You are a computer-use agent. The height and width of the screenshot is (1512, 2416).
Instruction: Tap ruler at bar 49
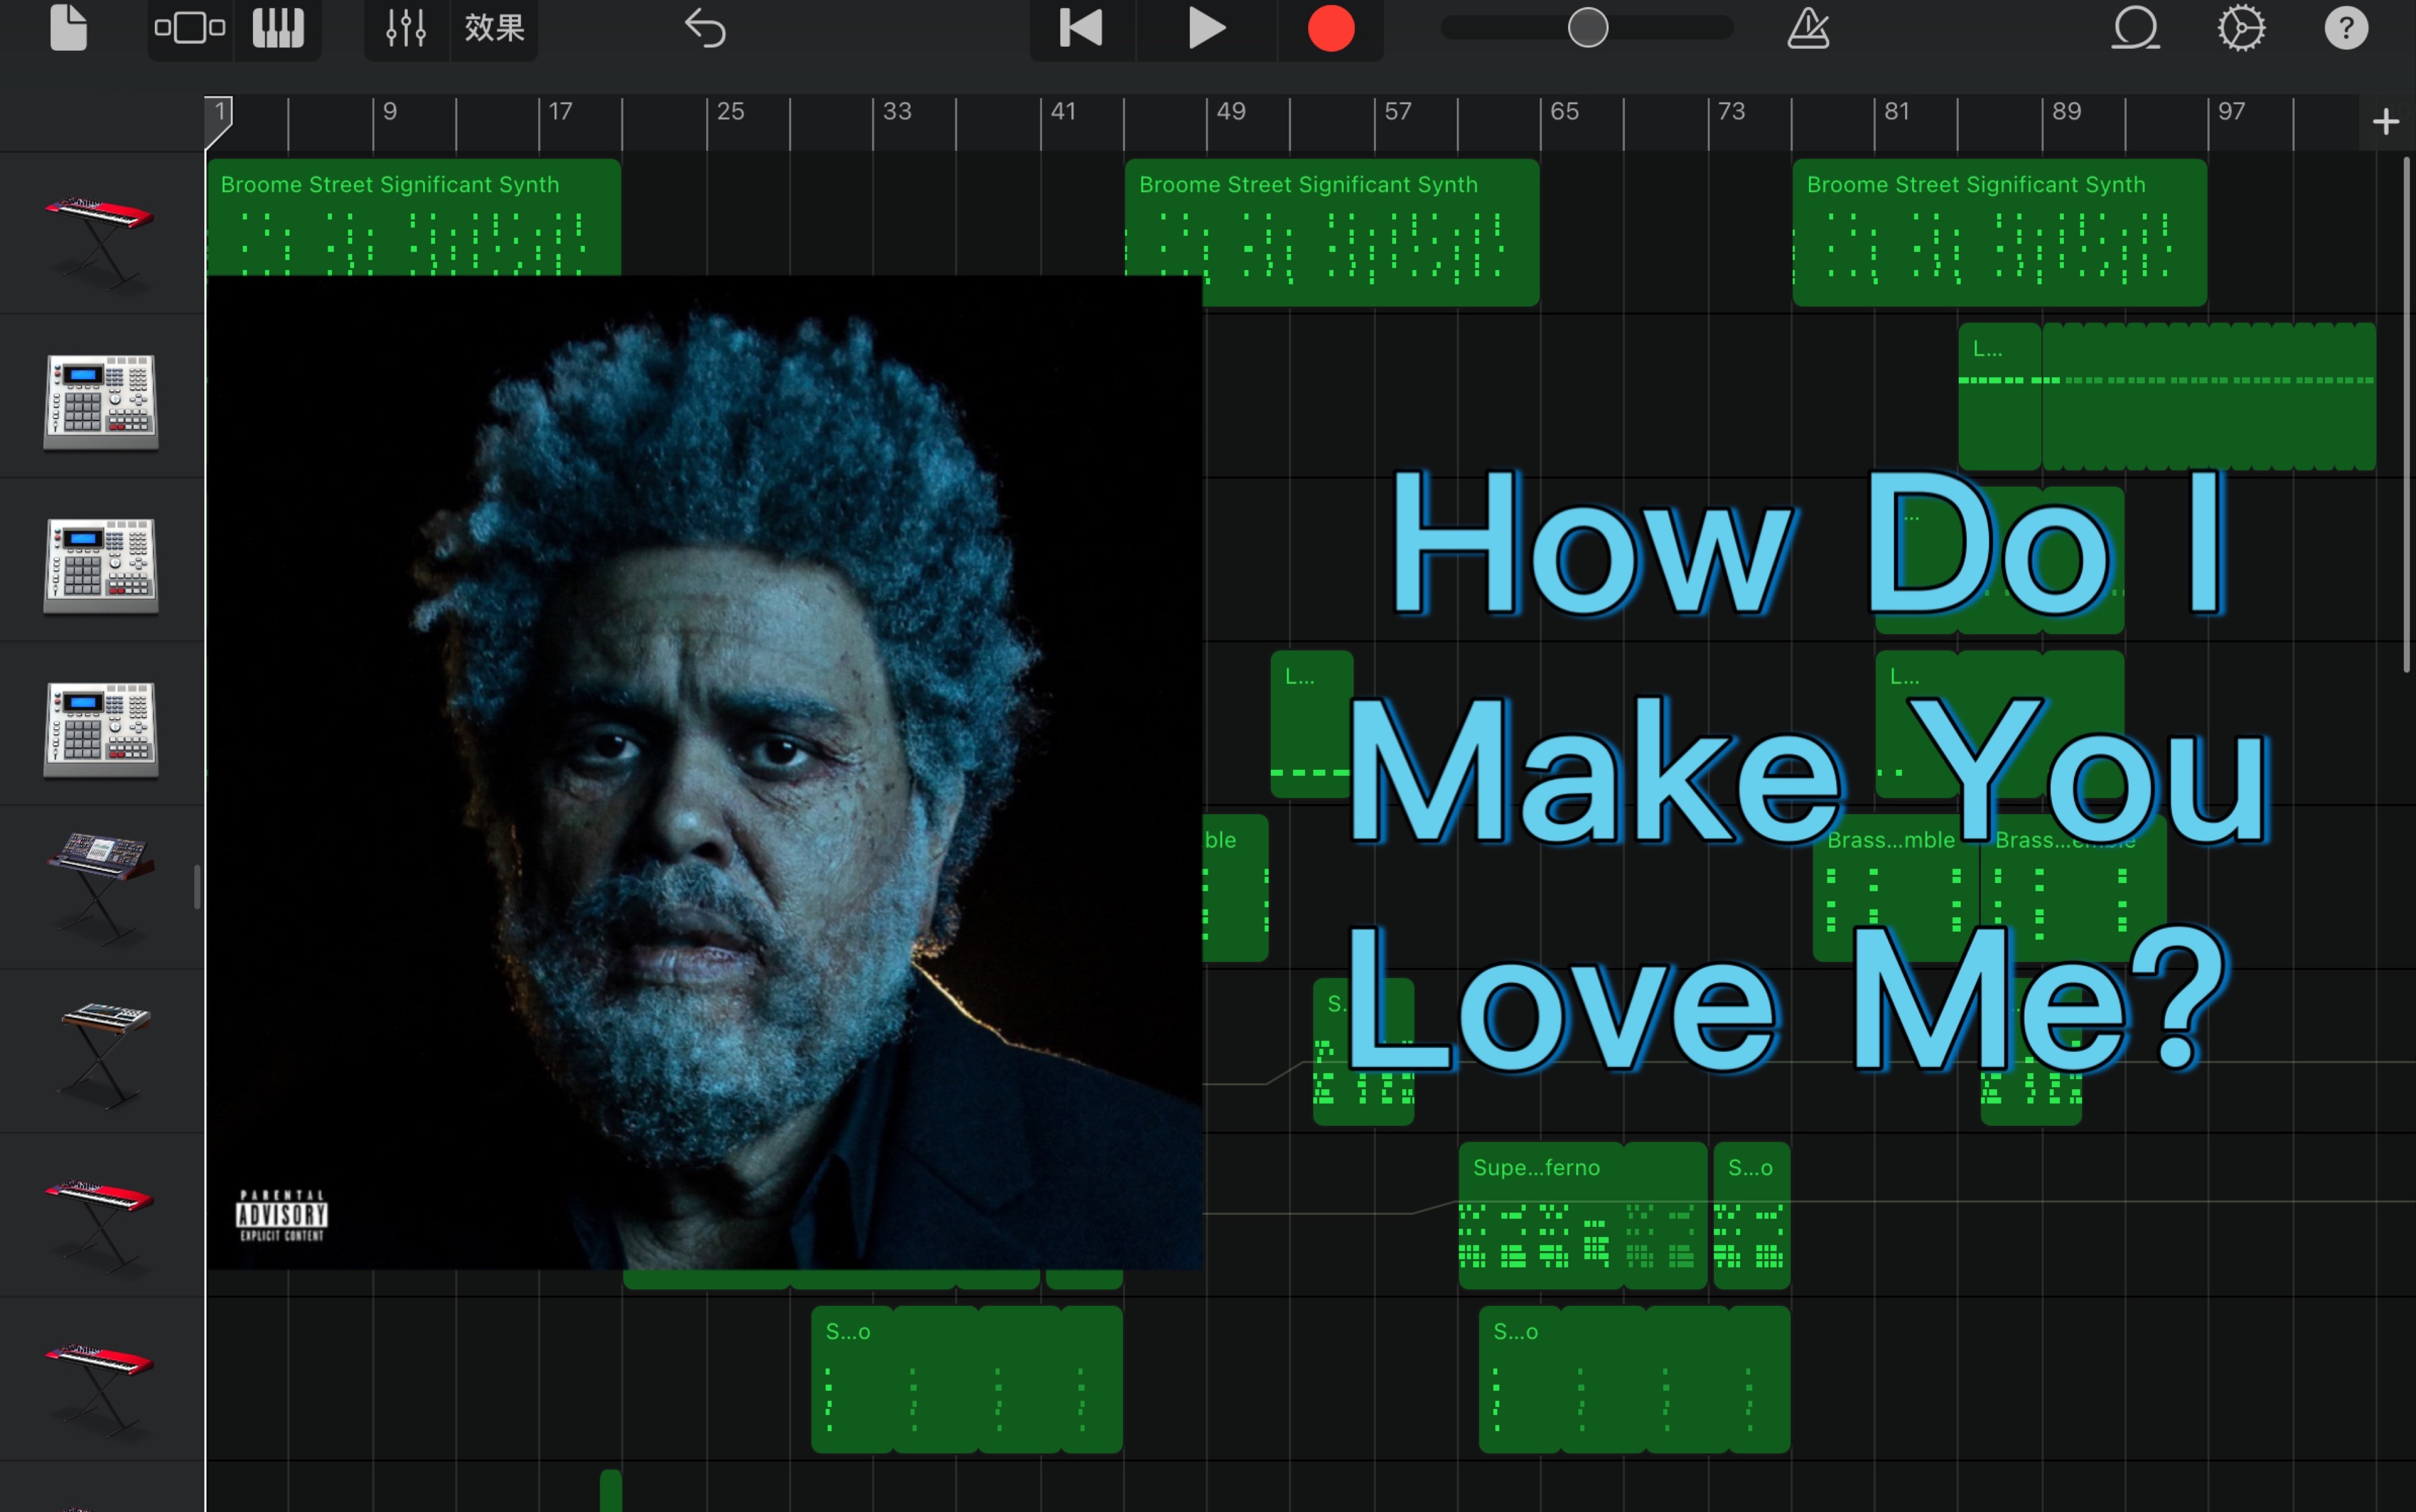1231,112
